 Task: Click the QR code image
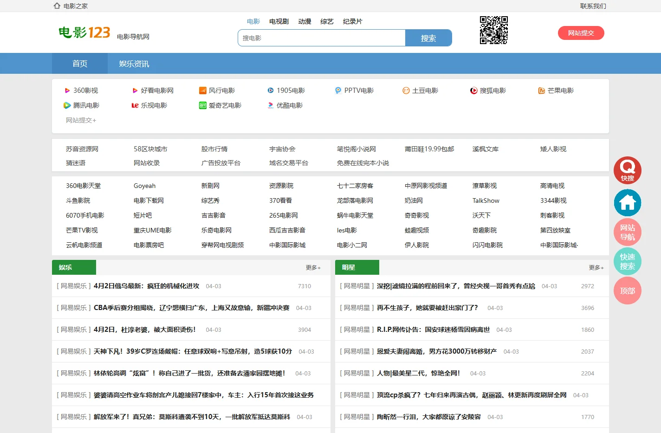494,30
